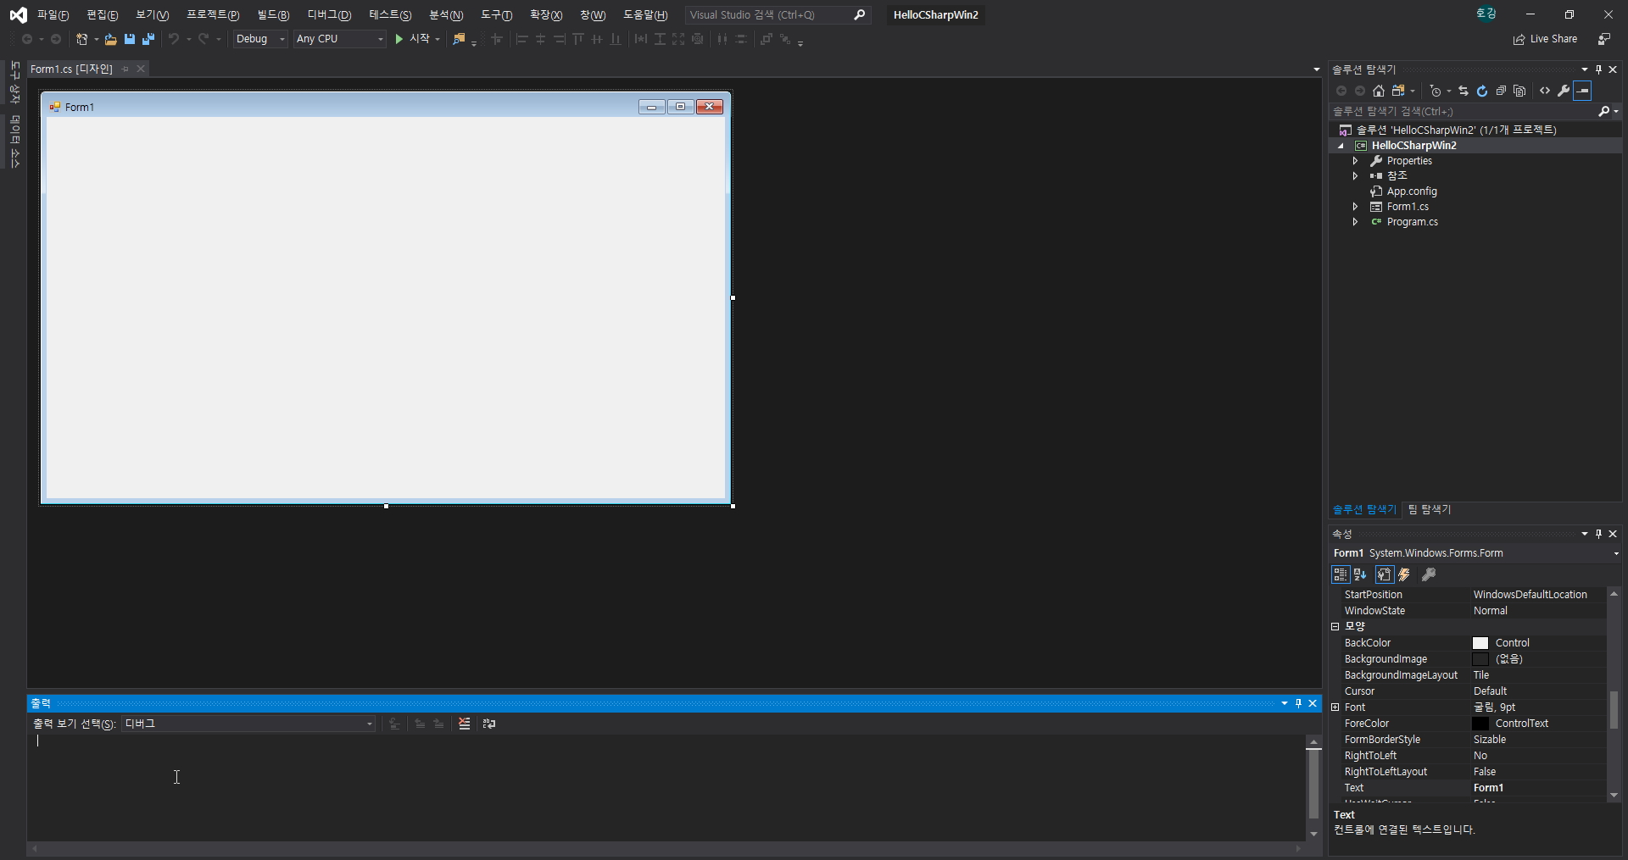The width and height of the screenshot is (1628, 860).
Task: Click the BackColor Control color swatch
Action: (x=1480, y=643)
